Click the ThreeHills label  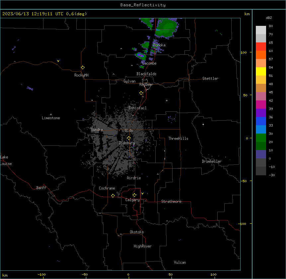179,139
